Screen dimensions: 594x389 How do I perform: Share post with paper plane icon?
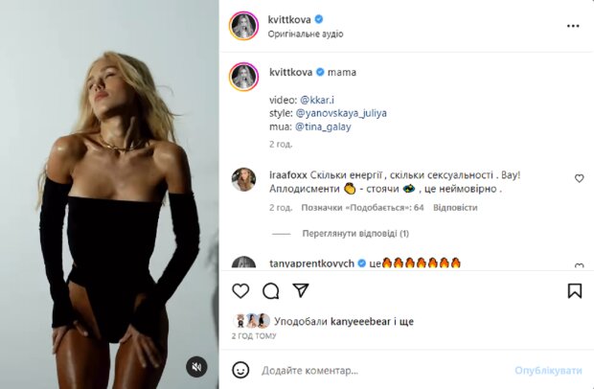pos(300,290)
